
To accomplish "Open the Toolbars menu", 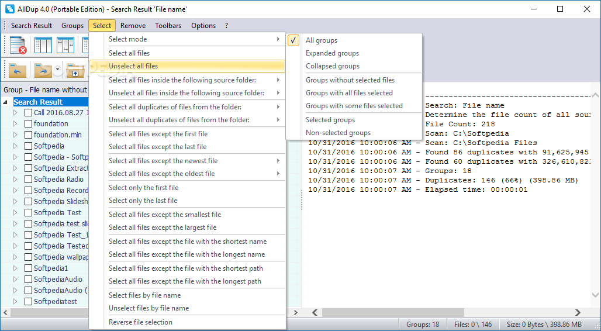I will pos(168,26).
